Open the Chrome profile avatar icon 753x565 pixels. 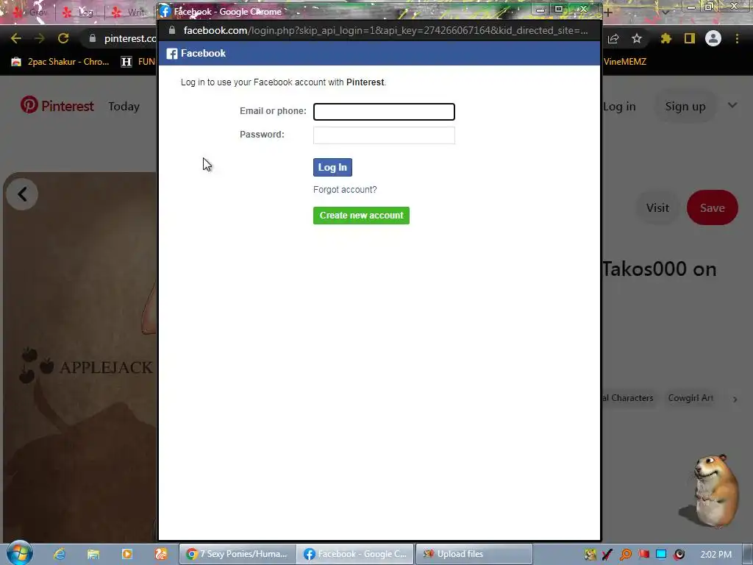(x=713, y=38)
